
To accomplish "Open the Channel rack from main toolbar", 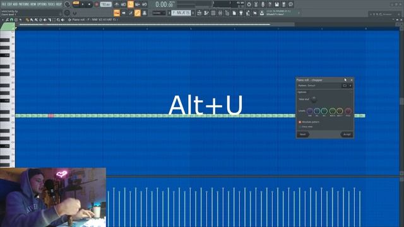I will click(213, 13).
